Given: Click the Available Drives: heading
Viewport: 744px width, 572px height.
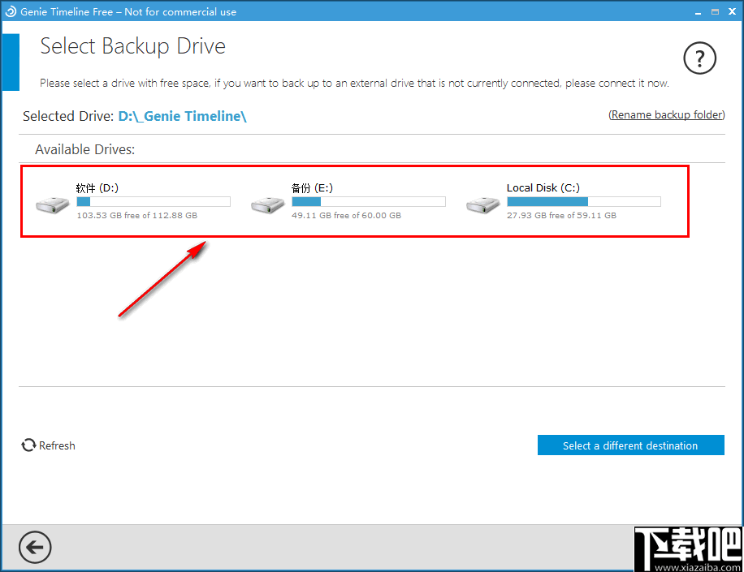Looking at the screenshot, I should tap(85, 150).
